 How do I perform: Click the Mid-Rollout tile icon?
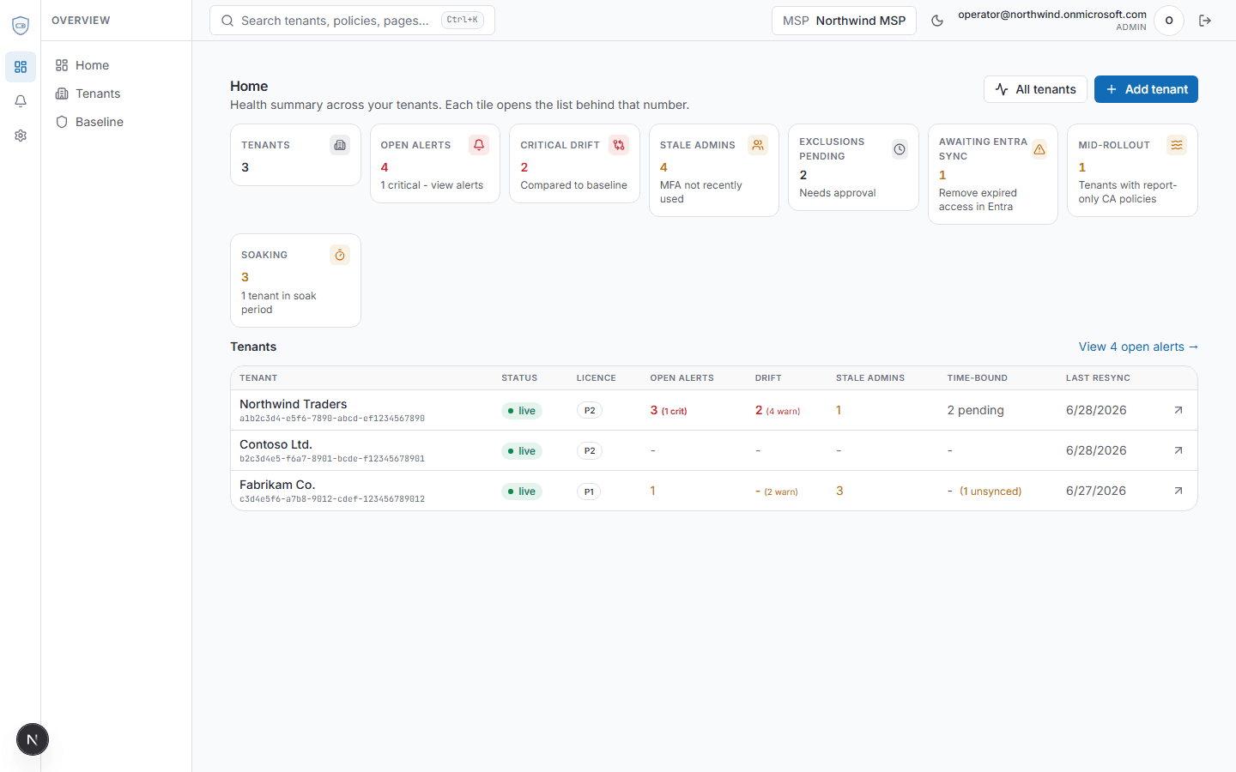pos(1177,145)
